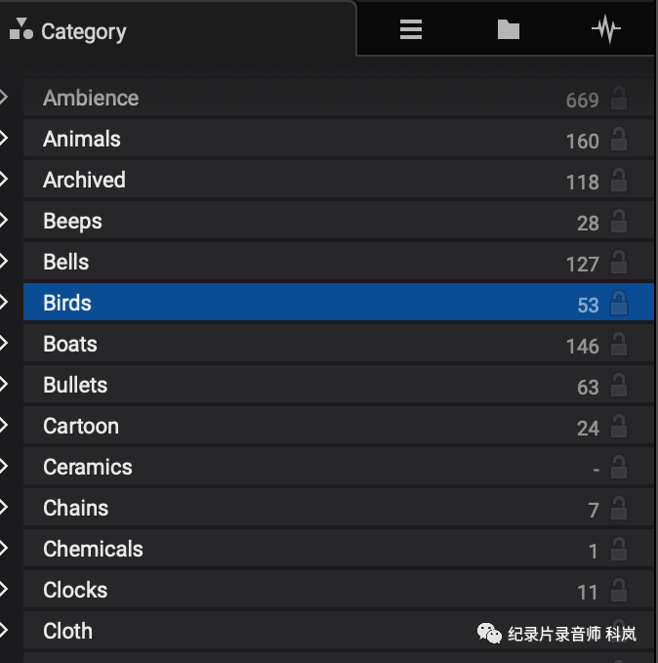This screenshot has height=663, width=658.
Task: Toggle lock for Animals category
Action: tap(619, 139)
